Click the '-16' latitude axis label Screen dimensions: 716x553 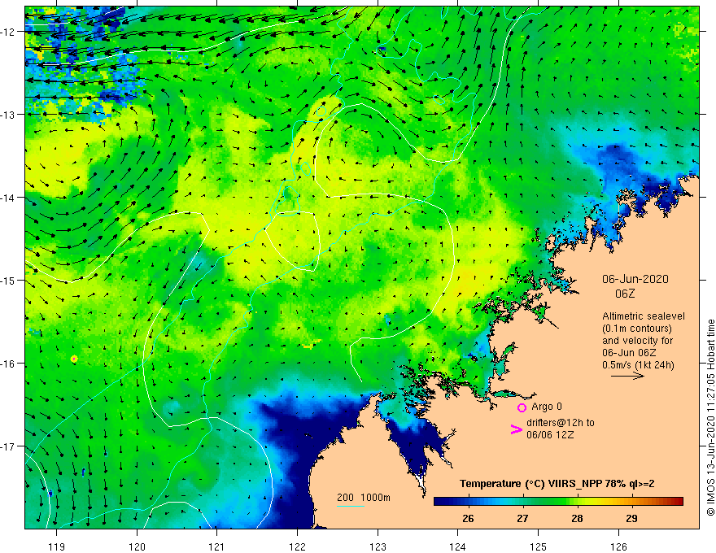point(9,364)
